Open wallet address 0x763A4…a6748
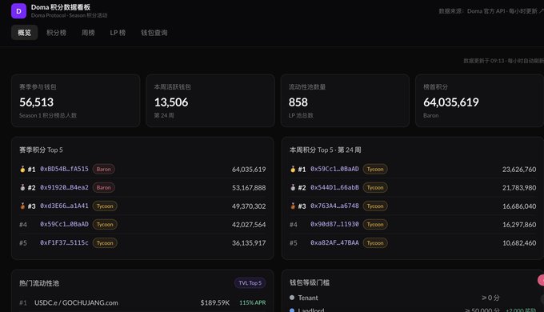Viewport: 544px width, 312px height. pyautogui.click(x=334, y=206)
